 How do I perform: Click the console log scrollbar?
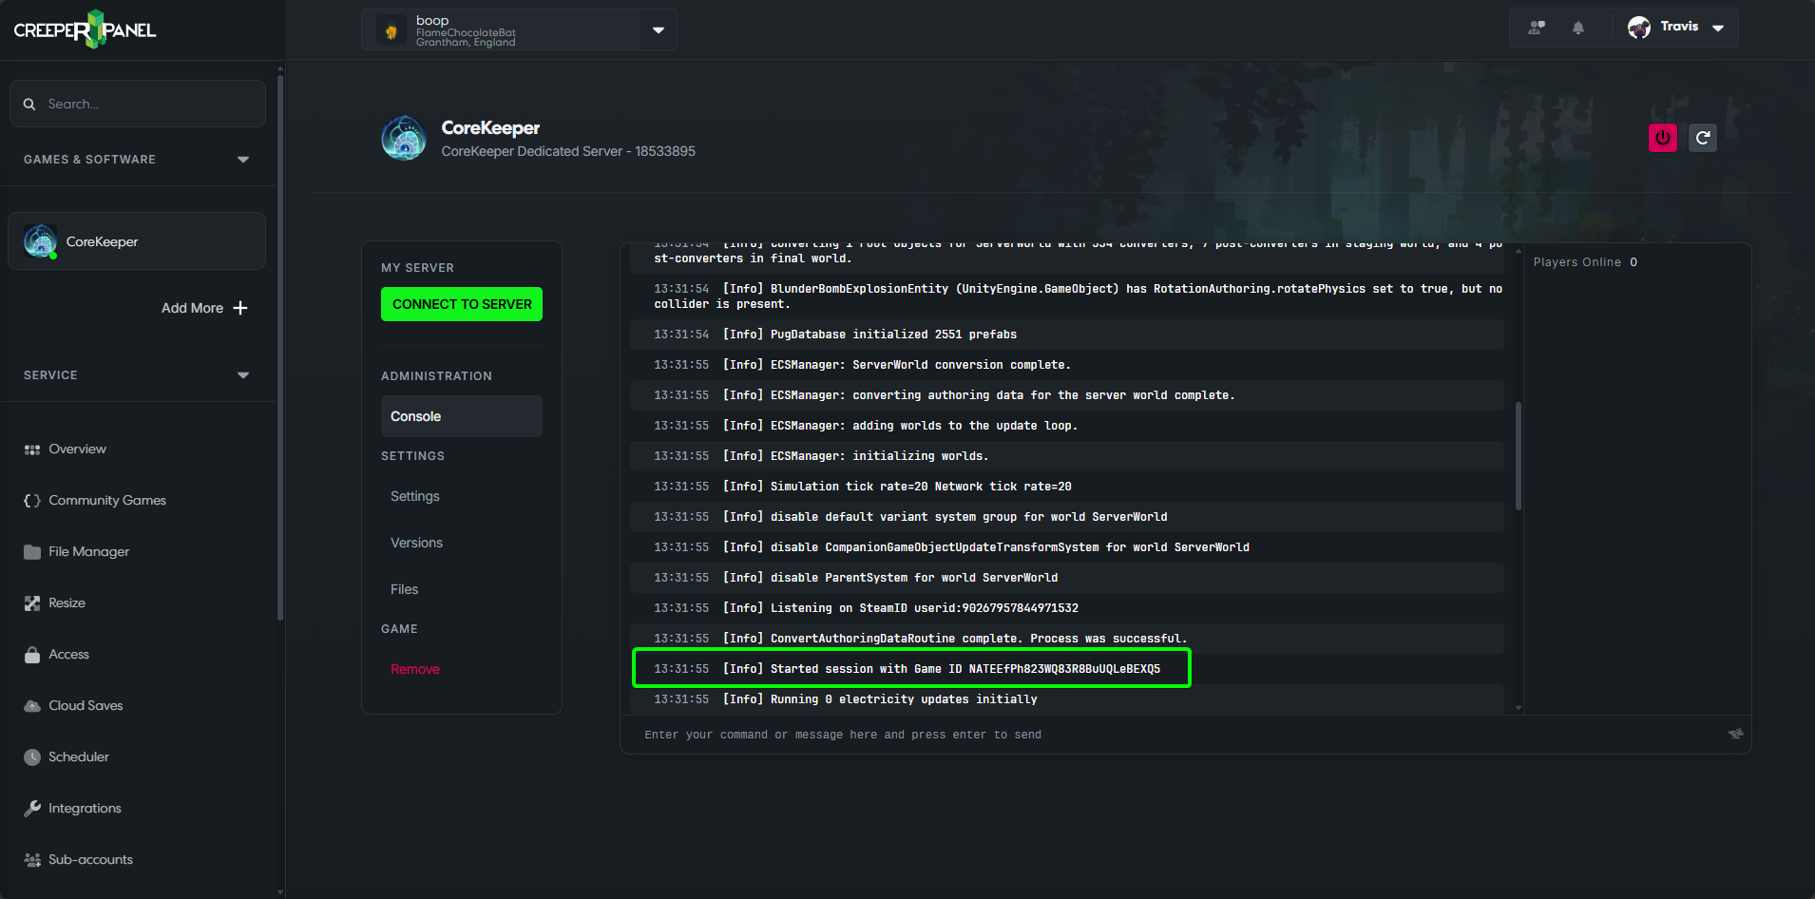pyautogui.click(x=1519, y=456)
